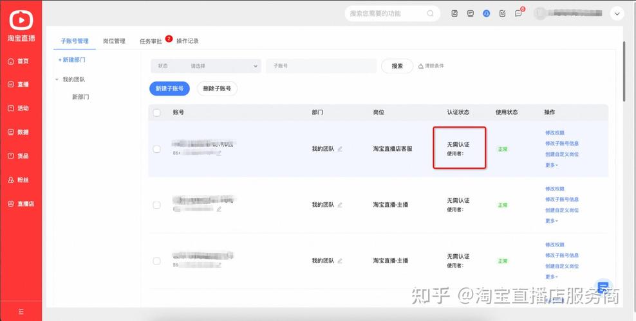Click 修改权限 for 淘宝直播店客服 row

click(x=554, y=133)
